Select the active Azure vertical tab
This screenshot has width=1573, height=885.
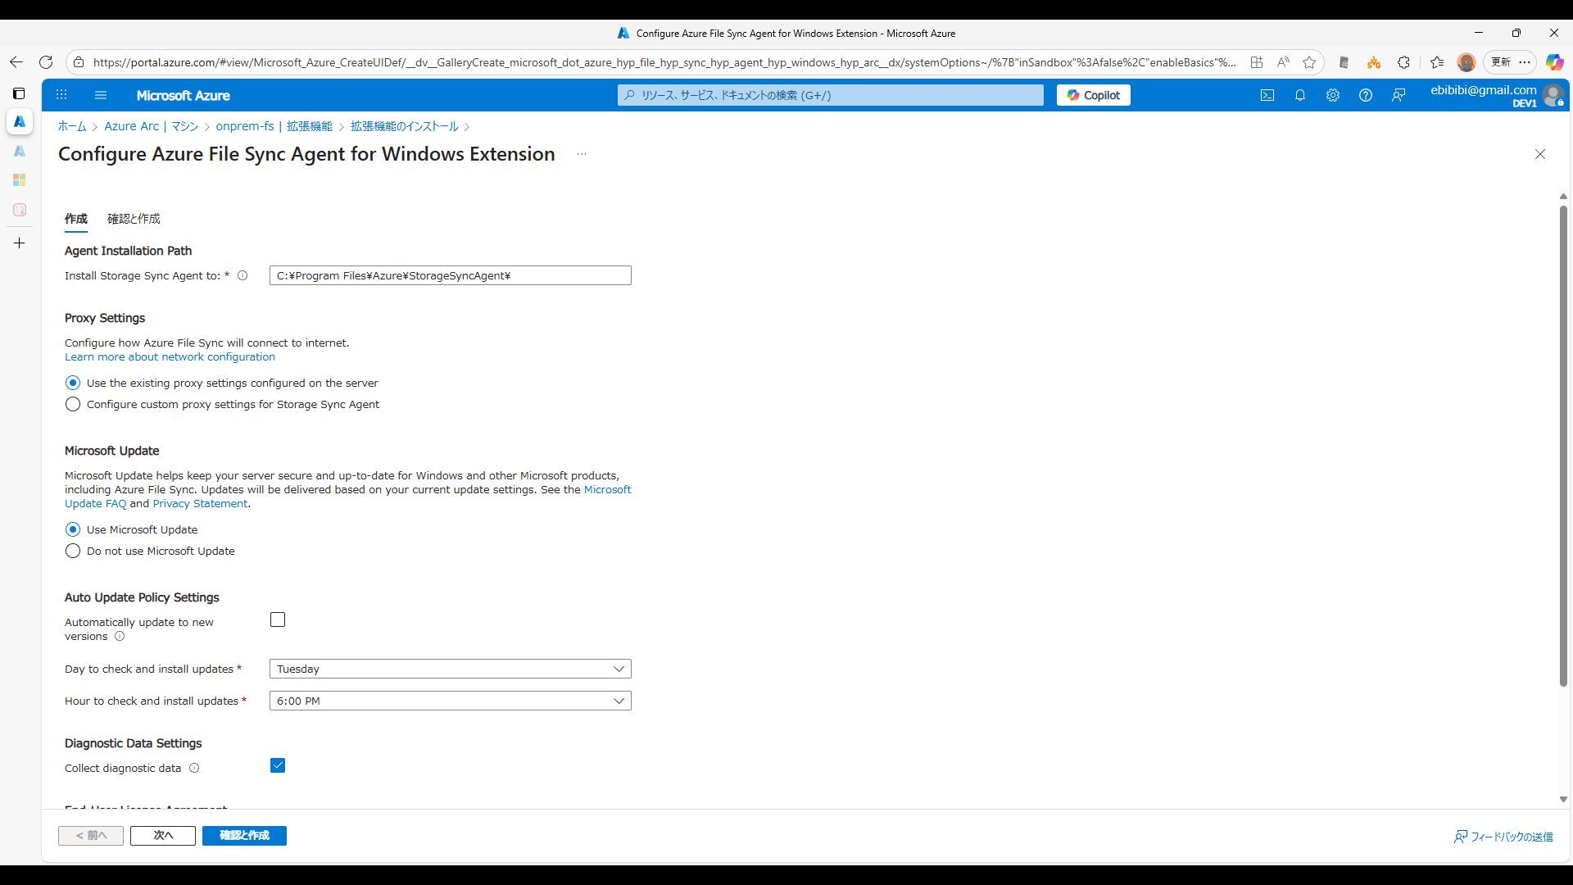tap(20, 121)
